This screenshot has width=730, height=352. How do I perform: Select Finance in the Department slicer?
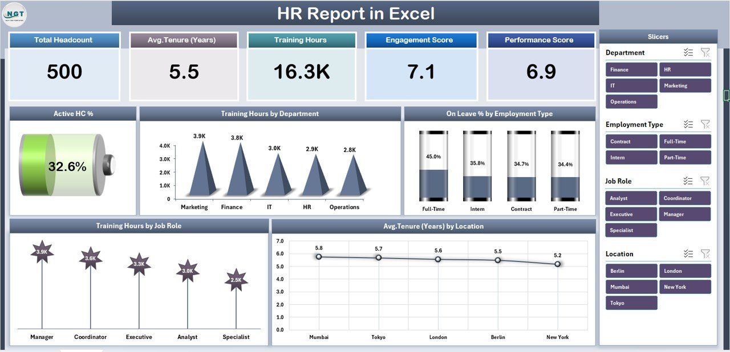(631, 69)
